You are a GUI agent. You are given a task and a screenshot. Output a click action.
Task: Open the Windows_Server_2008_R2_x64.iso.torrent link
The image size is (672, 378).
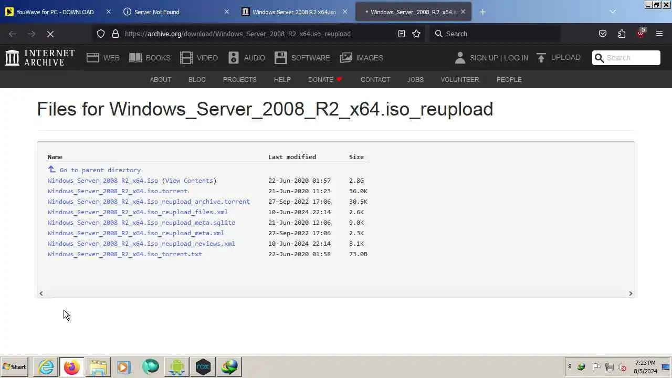[118, 191]
